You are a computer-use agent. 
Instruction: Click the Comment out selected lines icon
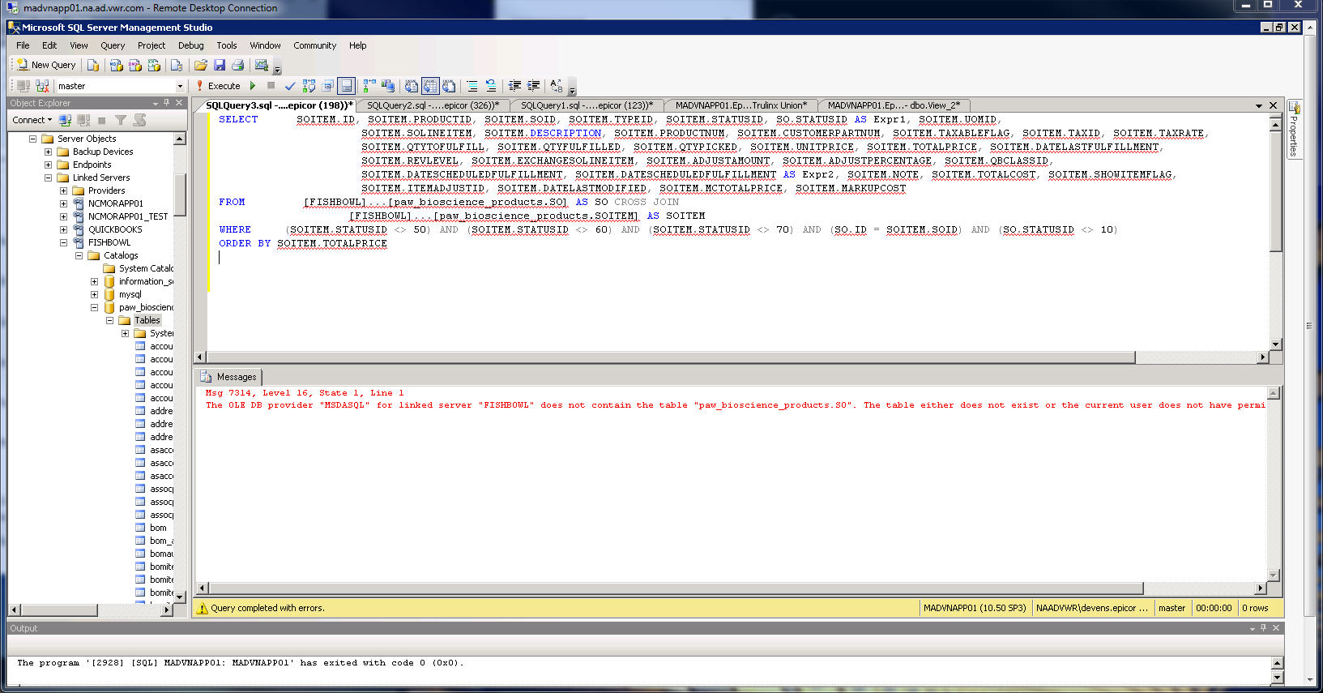pyautogui.click(x=472, y=86)
